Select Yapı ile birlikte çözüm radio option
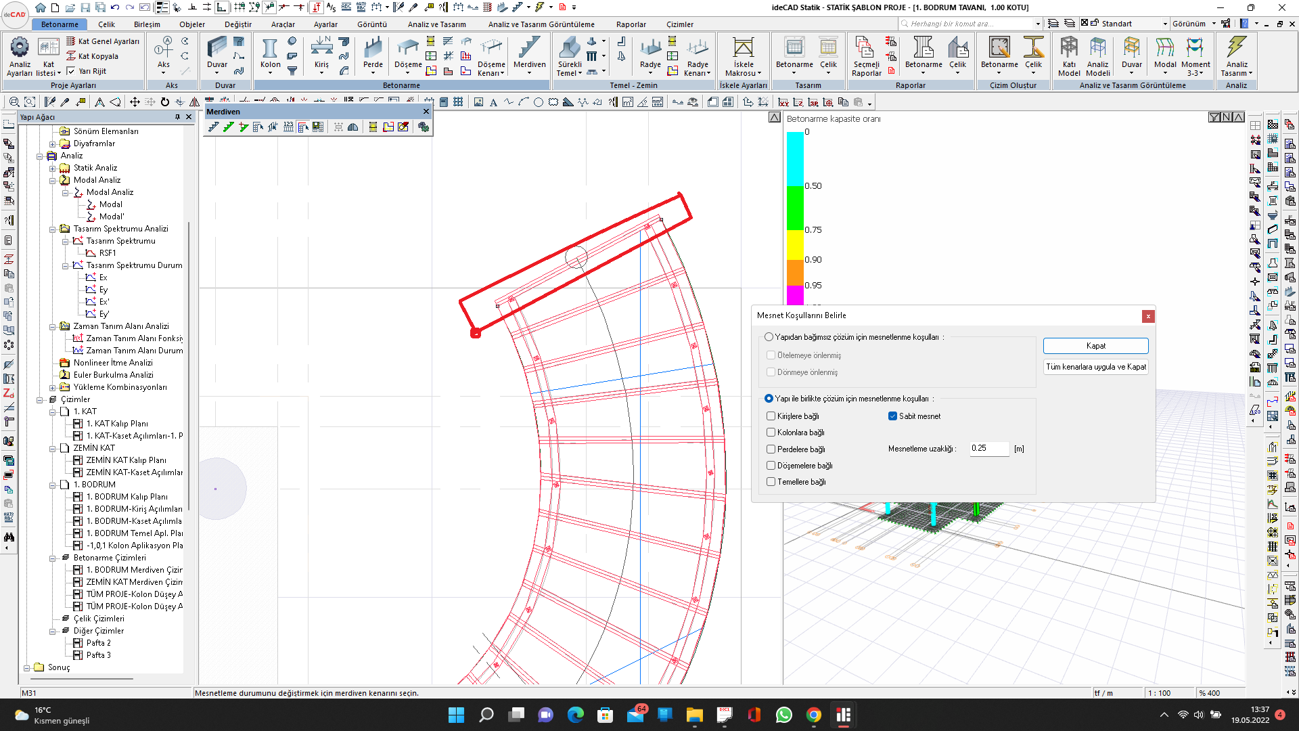The width and height of the screenshot is (1299, 731). [769, 399]
